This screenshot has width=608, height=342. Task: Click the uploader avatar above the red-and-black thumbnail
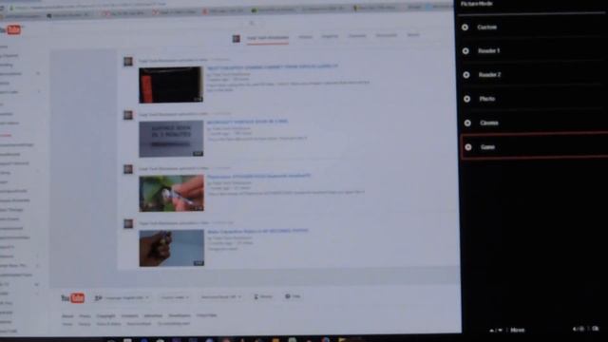[x=128, y=62]
